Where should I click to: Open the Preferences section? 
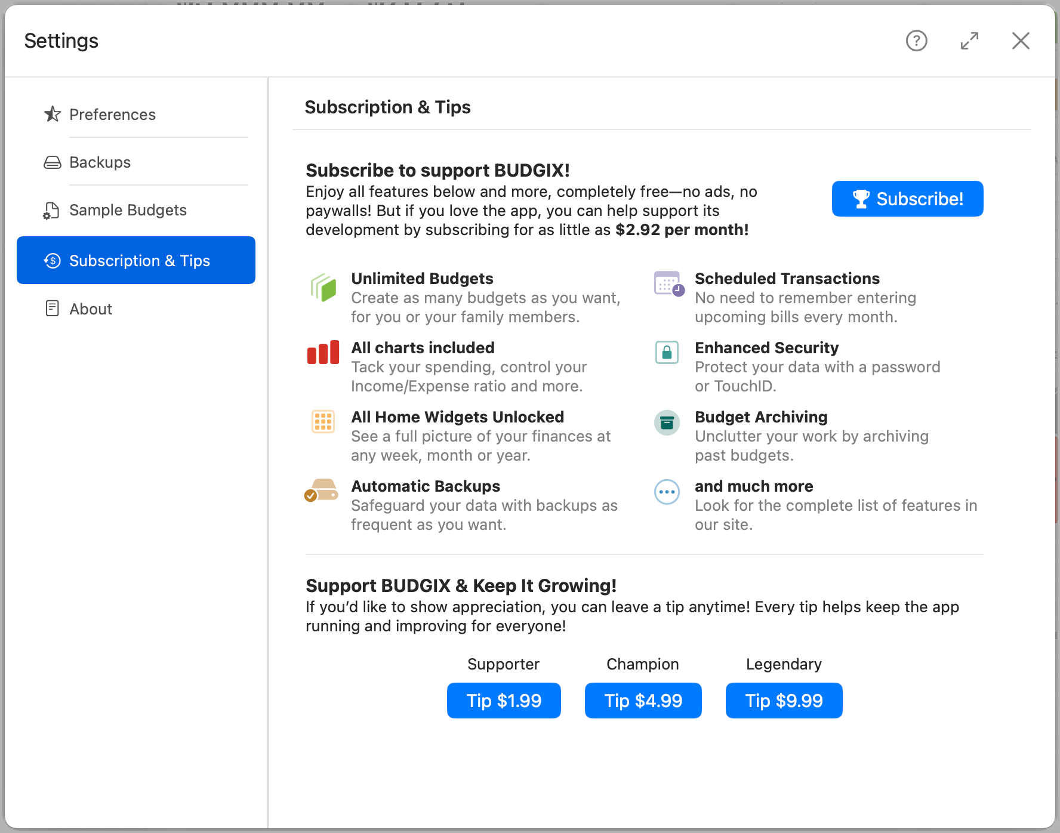136,114
